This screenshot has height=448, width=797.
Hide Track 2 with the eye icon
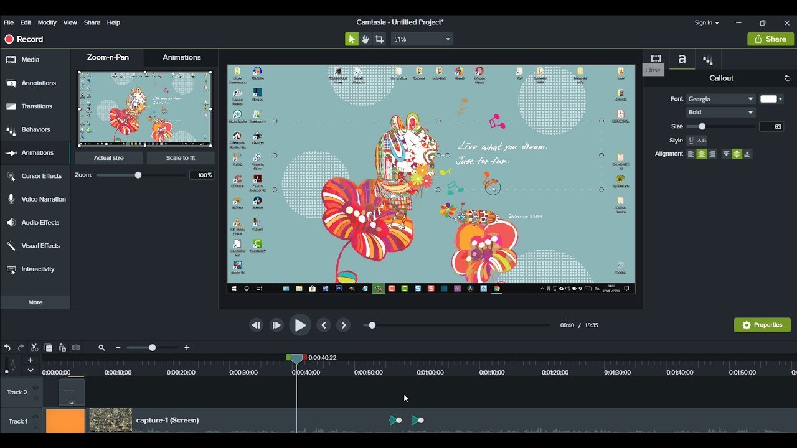click(x=35, y=388)
